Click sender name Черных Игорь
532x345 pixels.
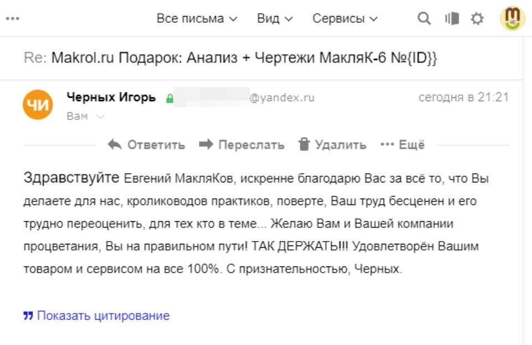111,98
